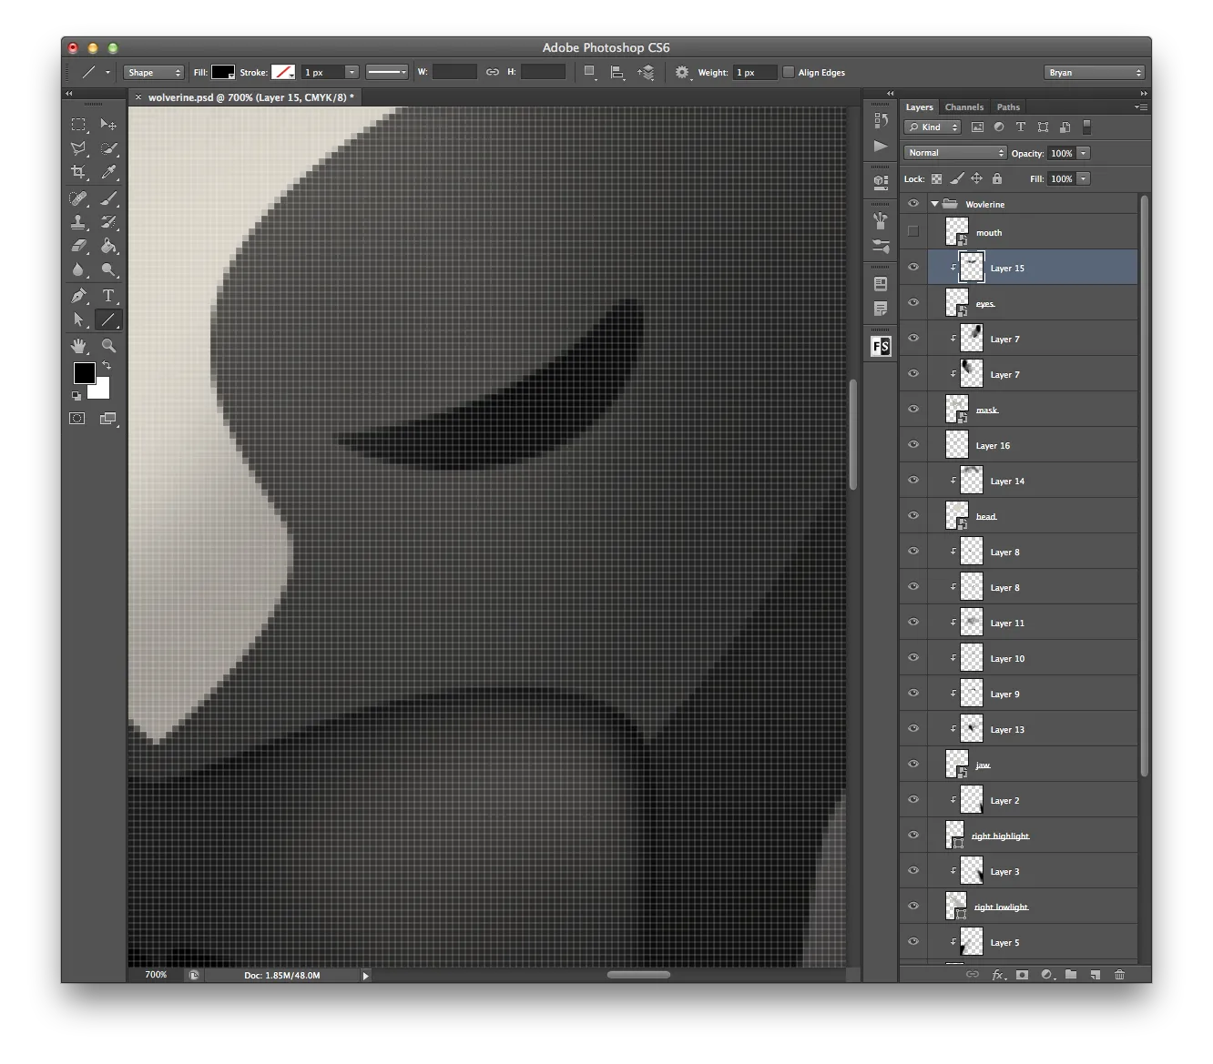
Task: Lock transparent pixels in Layers panel
Action: (x=936, y=179)
